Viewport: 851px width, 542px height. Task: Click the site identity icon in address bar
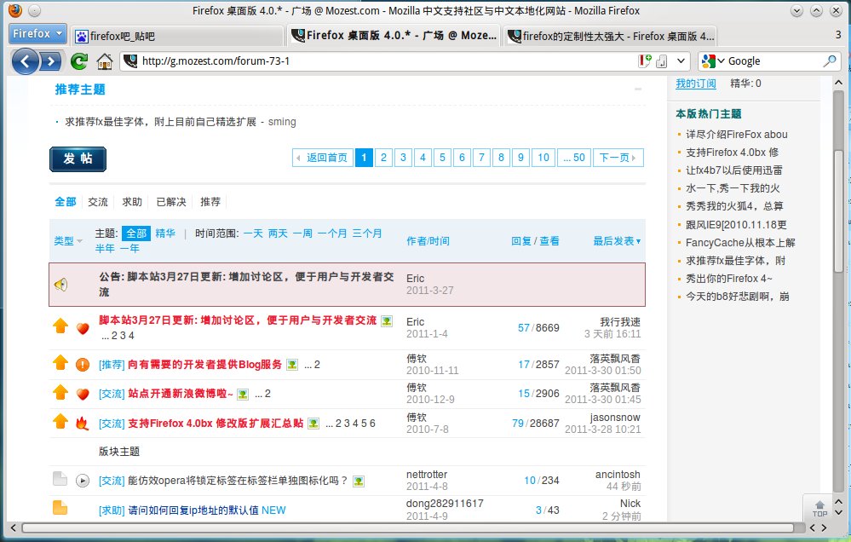pyautogui.click(x=130, y=61)
